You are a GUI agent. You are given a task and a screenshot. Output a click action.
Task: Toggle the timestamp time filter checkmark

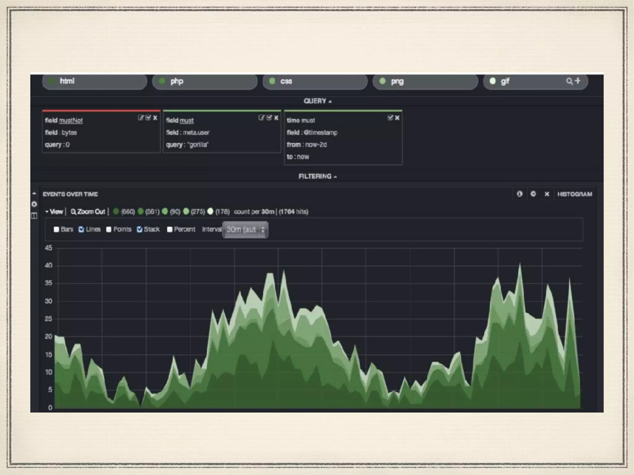[x=390, y=118]
